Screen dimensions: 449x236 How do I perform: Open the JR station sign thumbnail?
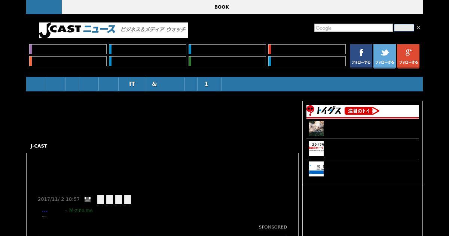316,169
